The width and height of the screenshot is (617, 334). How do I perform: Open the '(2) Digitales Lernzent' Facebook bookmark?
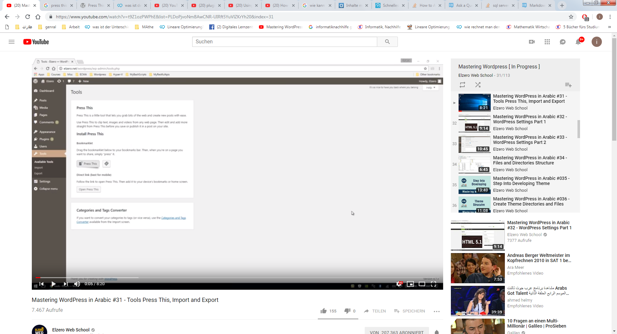pyautogui.click(x=231, y=27)
